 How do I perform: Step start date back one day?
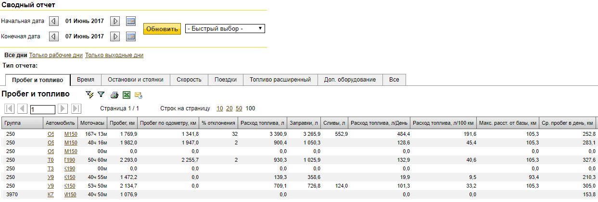(54, 21)
